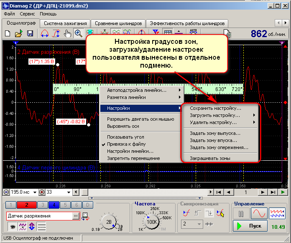Image resolution: width=291 pixels, height=243 pixels.
Task: Select the horizontal red arc measure tool
Action: coord(45,34)
